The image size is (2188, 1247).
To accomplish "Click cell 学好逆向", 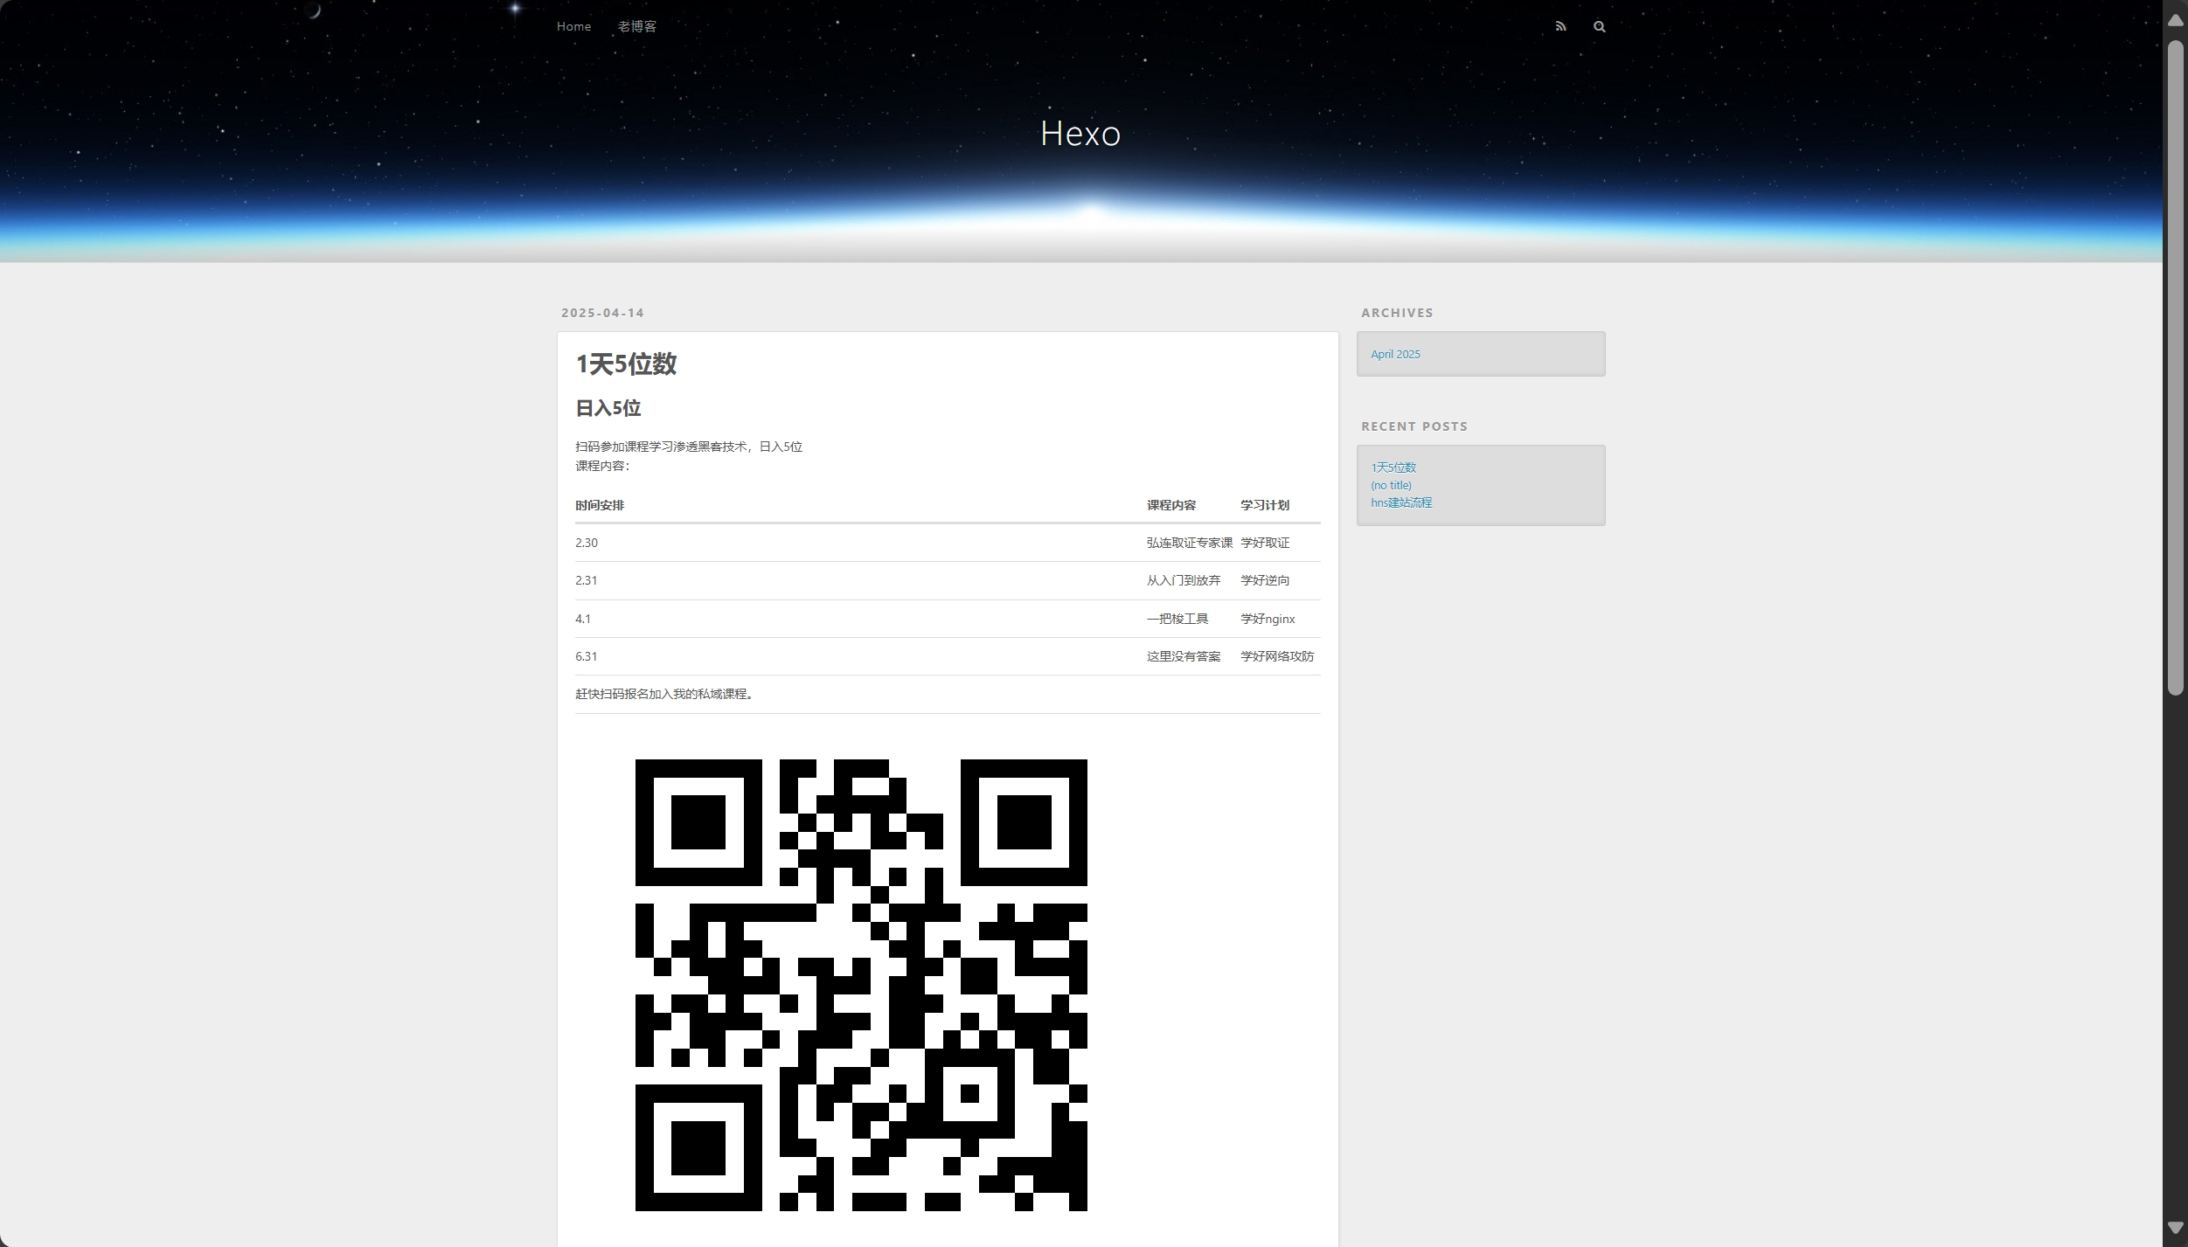I will pos(1265,580).
